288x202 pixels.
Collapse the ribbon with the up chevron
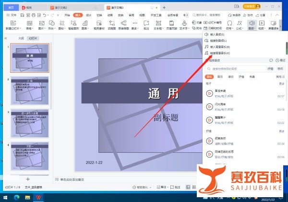point(277,15)
